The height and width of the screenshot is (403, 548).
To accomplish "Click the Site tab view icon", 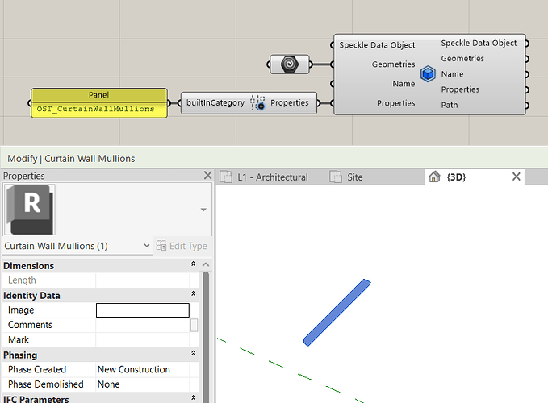I will coord(336,177).
